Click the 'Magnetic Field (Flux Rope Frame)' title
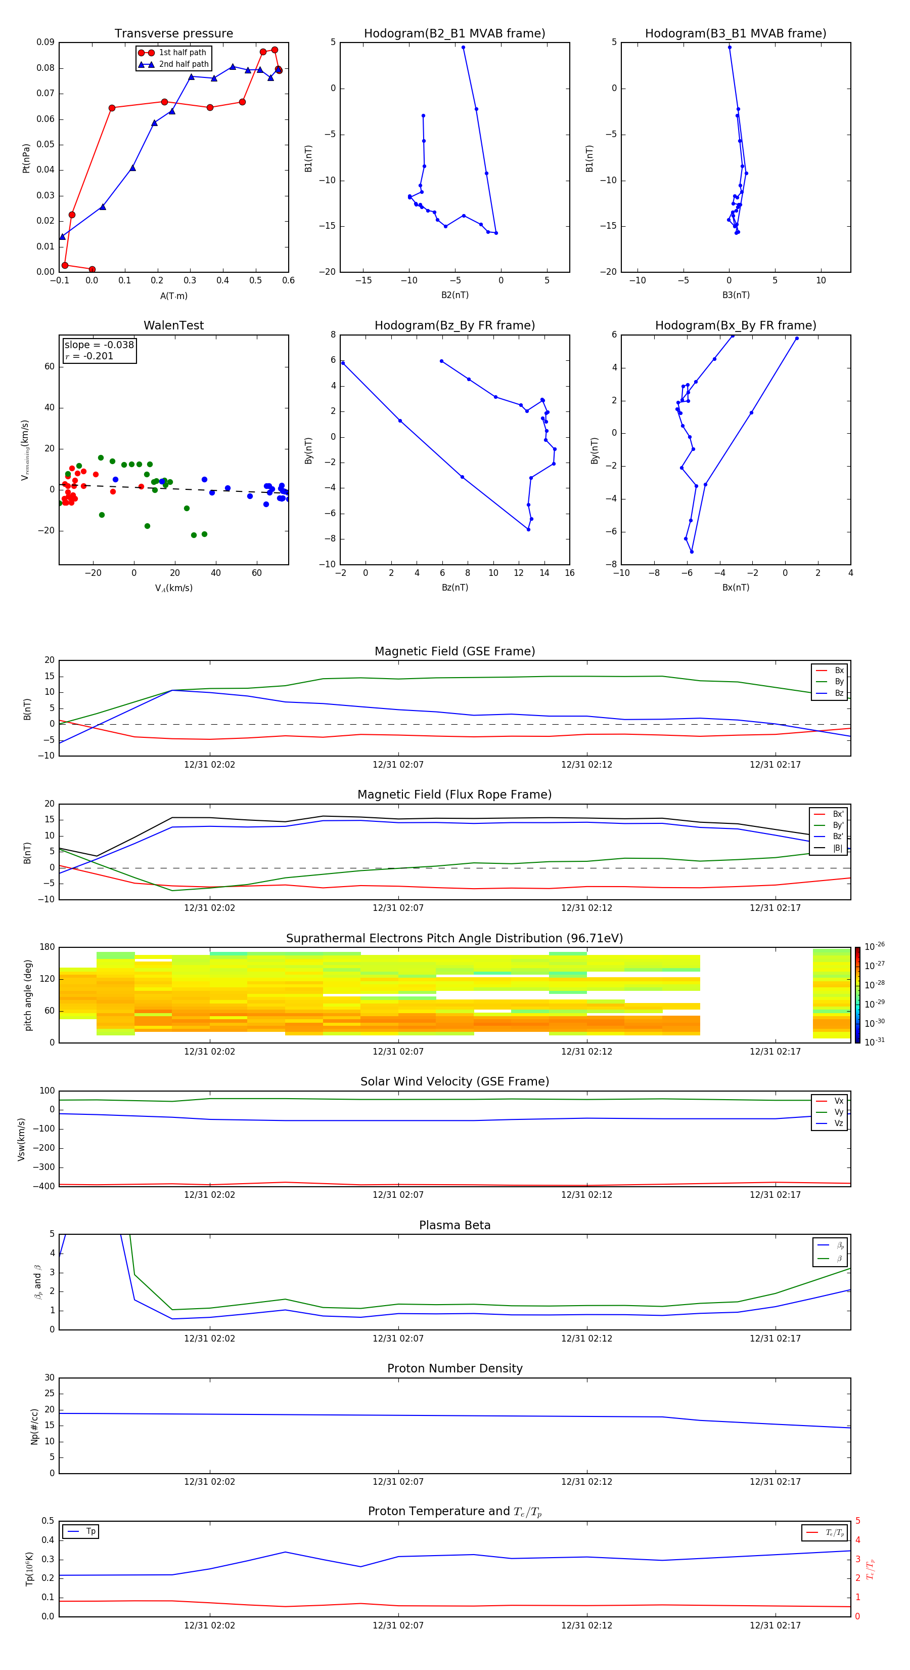 (x=454, y=795)
